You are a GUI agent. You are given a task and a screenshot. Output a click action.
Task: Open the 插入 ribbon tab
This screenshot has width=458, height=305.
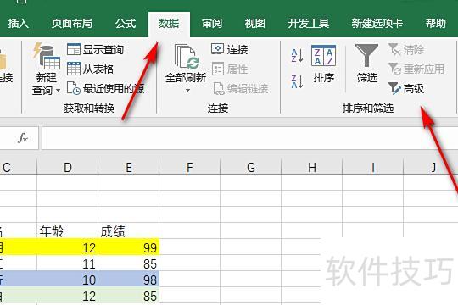pos(19,24)
